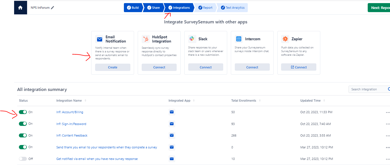Connect the Zapier integration

pos(298,67)
